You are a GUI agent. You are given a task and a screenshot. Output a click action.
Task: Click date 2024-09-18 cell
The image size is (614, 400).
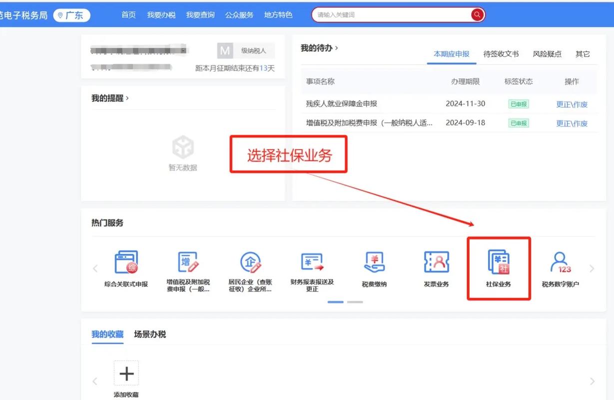[465, 123]
